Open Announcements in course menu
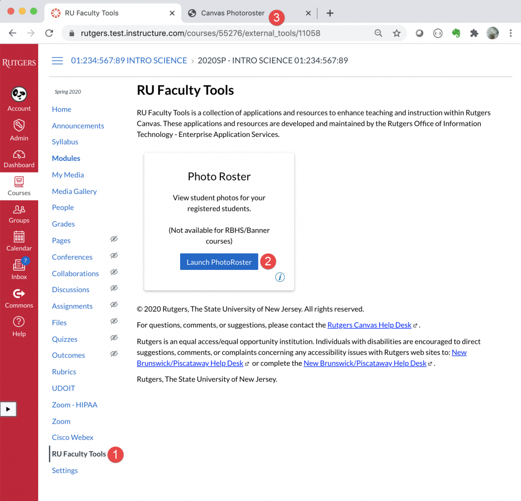This screenshot has width=521, height=501. [78, 126]
